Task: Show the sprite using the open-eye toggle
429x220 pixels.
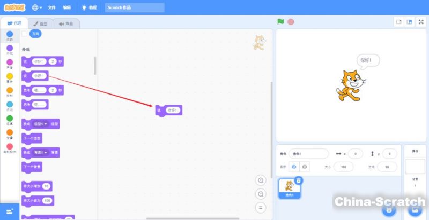Action: [x=294, y=167]
